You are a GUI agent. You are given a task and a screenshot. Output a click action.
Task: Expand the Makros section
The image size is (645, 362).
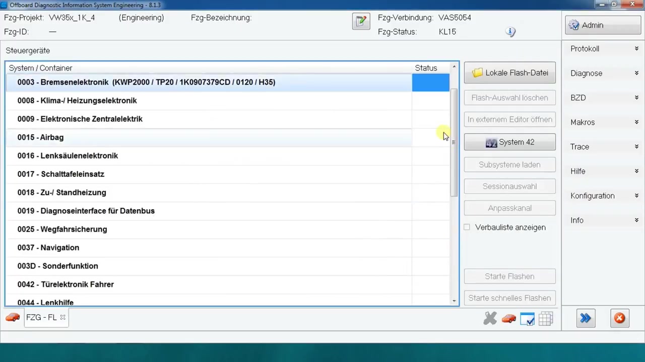[x=604, y=122]
